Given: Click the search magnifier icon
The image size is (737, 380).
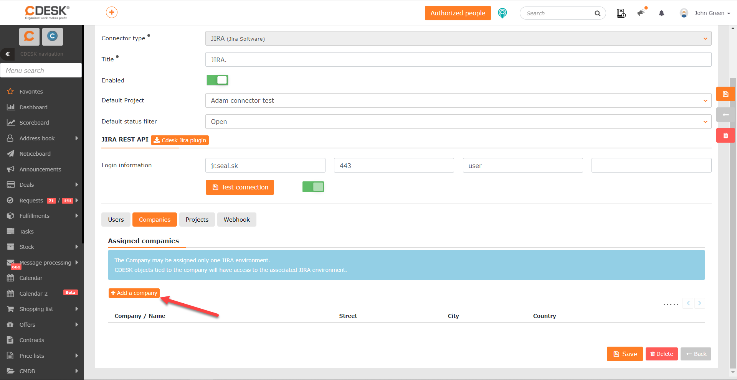Looking at the screenshot, I should pos(597,13).
